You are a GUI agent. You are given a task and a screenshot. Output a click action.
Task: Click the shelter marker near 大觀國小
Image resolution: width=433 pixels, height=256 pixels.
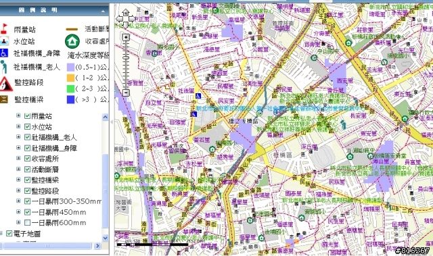(x=116, y=176)
